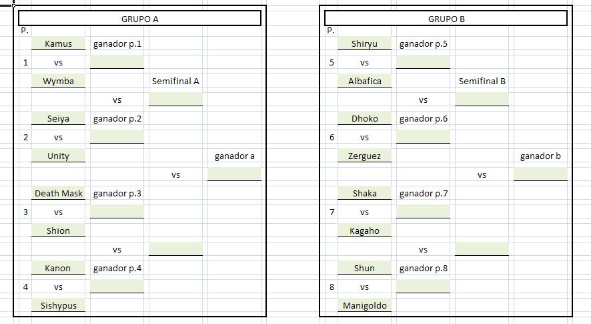Screen dimensions: 591x324
Task: Select empty cell below ganador p.5
Action: point(423,62)
